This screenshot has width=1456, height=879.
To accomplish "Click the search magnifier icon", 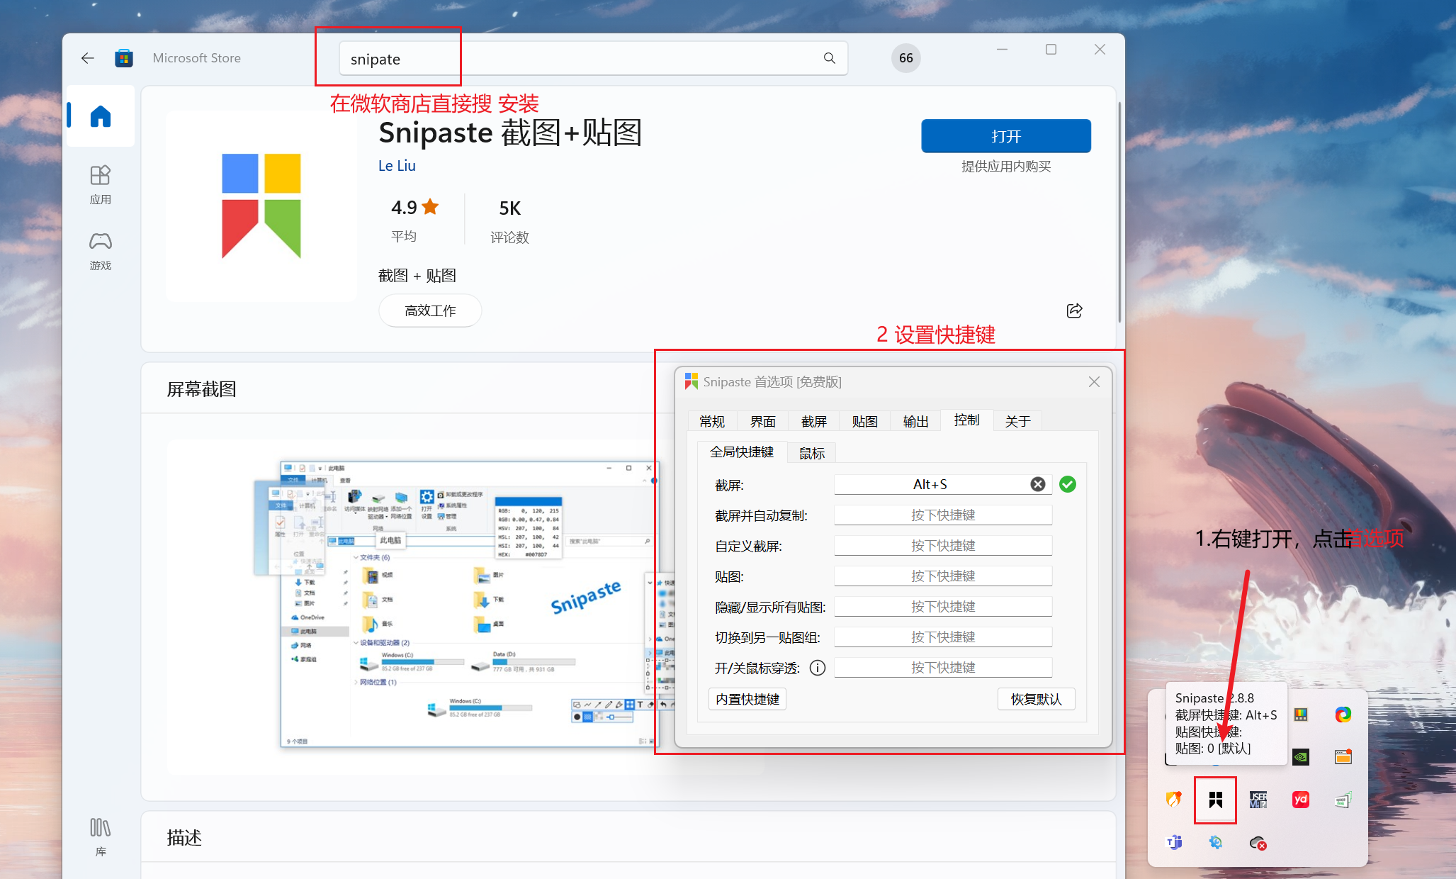I will pos(829,58).
